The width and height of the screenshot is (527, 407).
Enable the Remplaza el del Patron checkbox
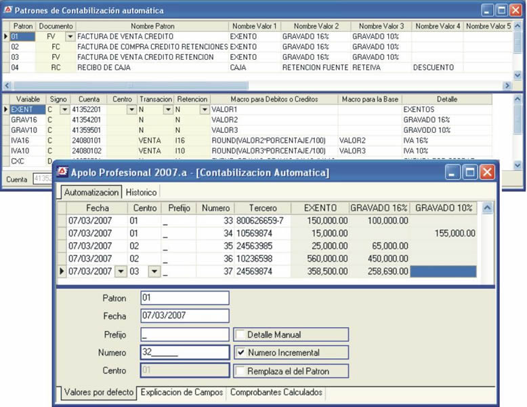pos(240,371)
